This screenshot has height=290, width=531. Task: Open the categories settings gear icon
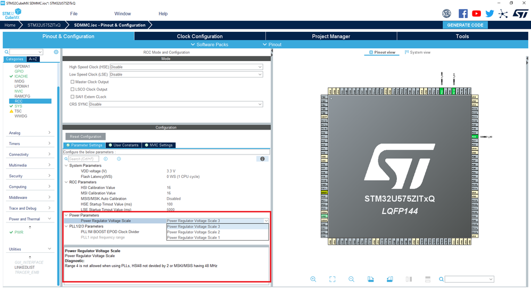click(x=56, y=52)
